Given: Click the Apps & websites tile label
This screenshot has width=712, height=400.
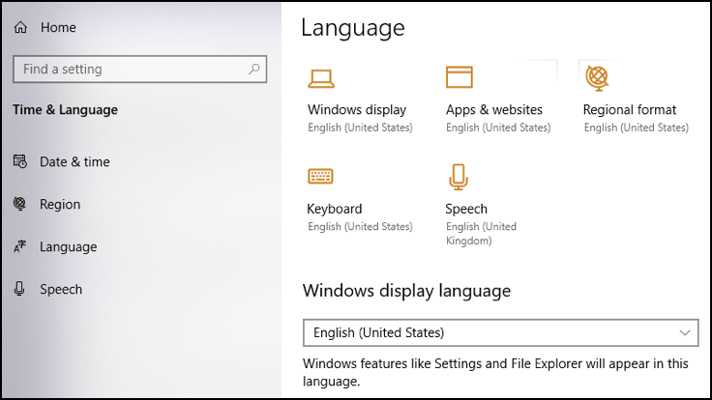Looking at the screenshot, I should tap(494, 110).
